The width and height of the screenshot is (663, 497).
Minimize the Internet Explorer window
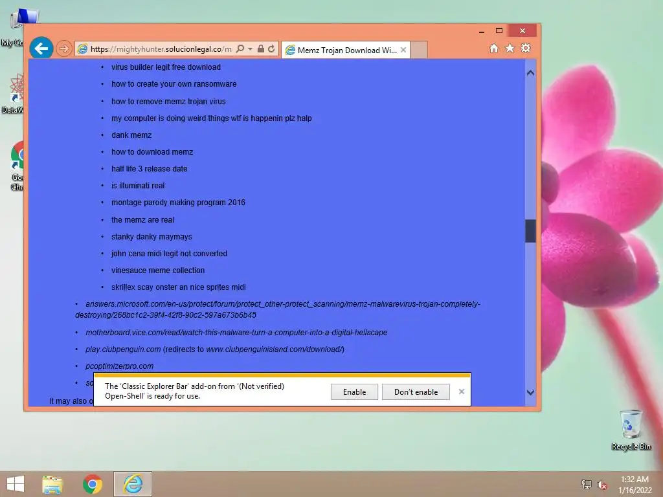482,31
